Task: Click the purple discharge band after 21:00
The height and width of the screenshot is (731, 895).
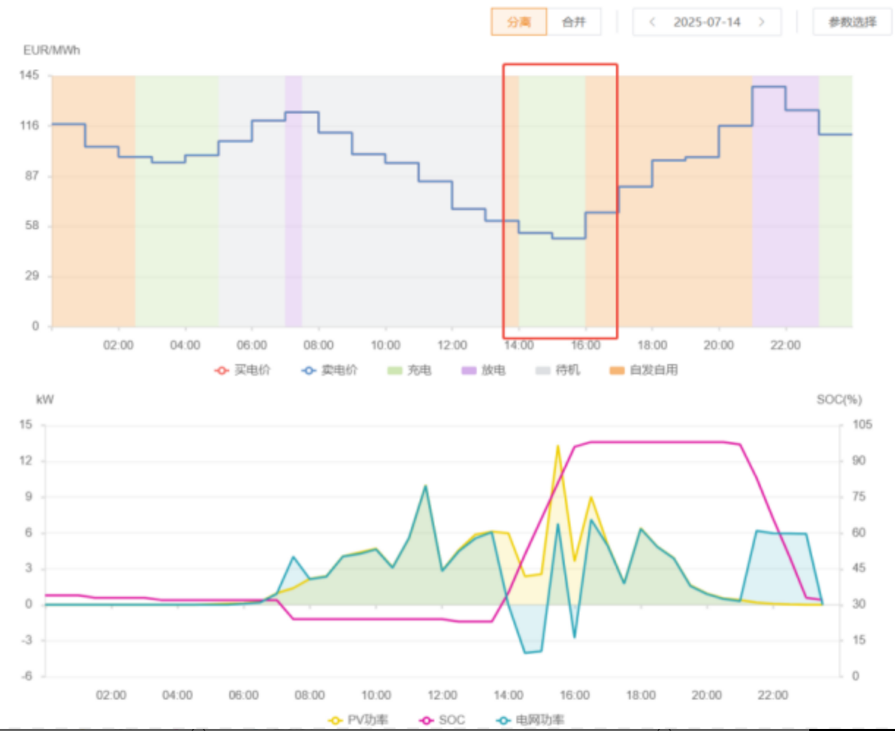Action: click(785, 220)
